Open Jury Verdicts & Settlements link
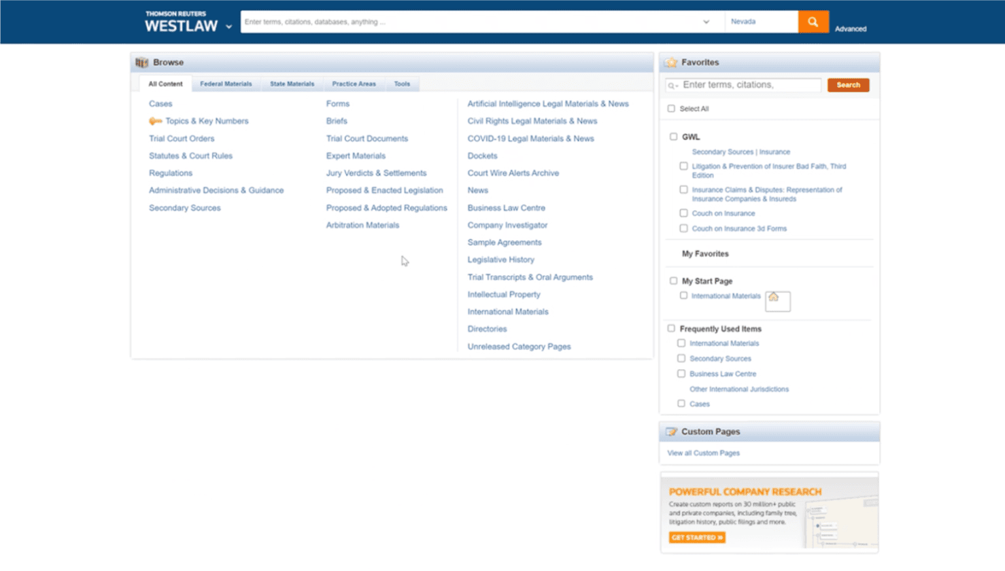 377,173
